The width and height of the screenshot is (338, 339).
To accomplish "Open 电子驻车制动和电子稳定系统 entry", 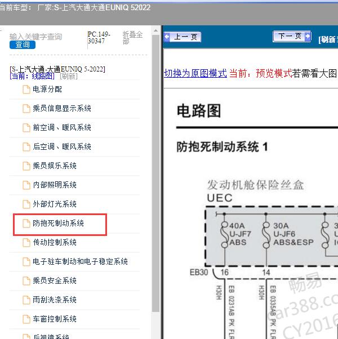I will click(x=80, y=261).
